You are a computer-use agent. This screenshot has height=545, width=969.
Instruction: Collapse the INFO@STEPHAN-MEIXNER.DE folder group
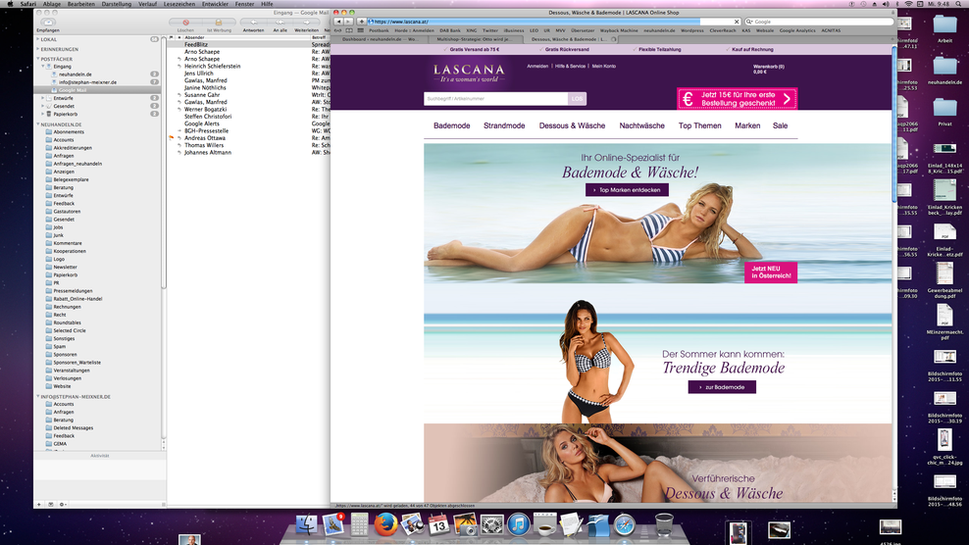37,396
